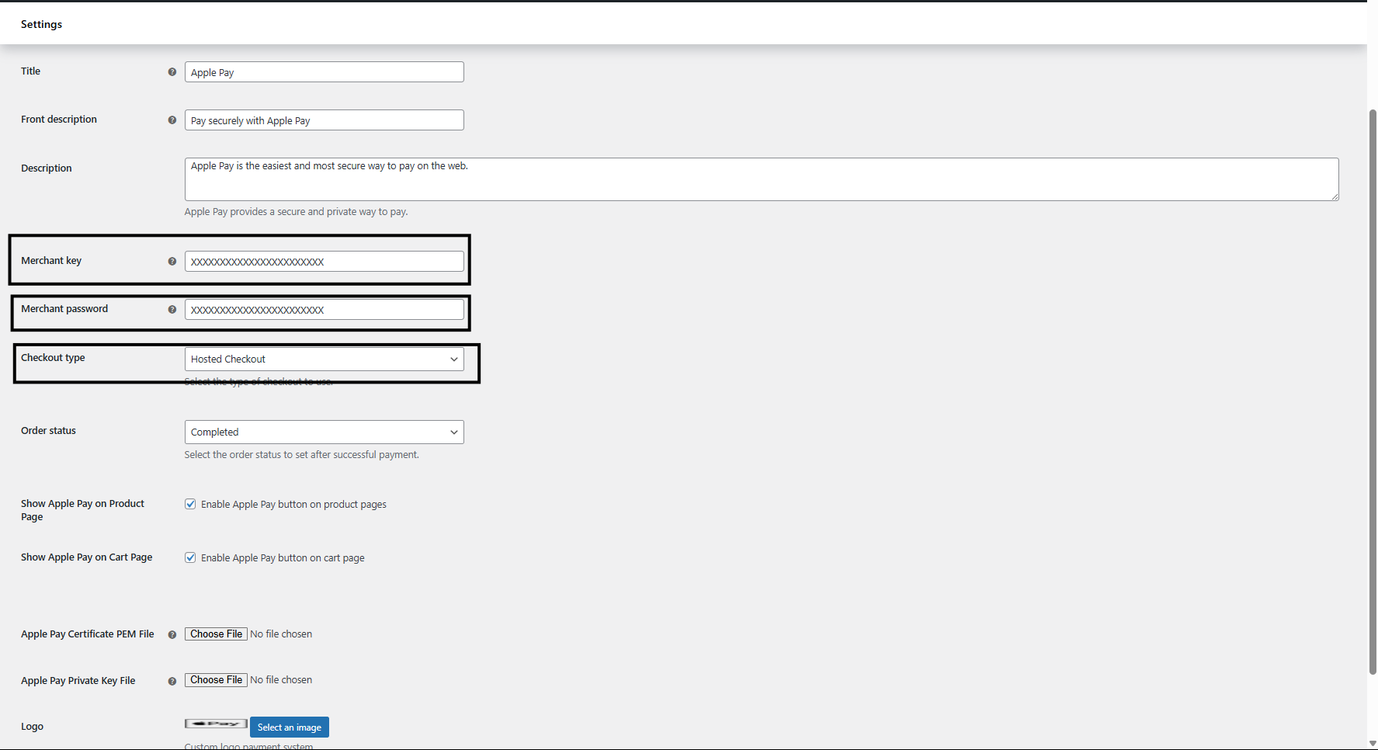This screenshot has width=1378, height=750.
Task: Choose File for Apple Pay Certificate PEM
Action: click(x=216, y=634)
